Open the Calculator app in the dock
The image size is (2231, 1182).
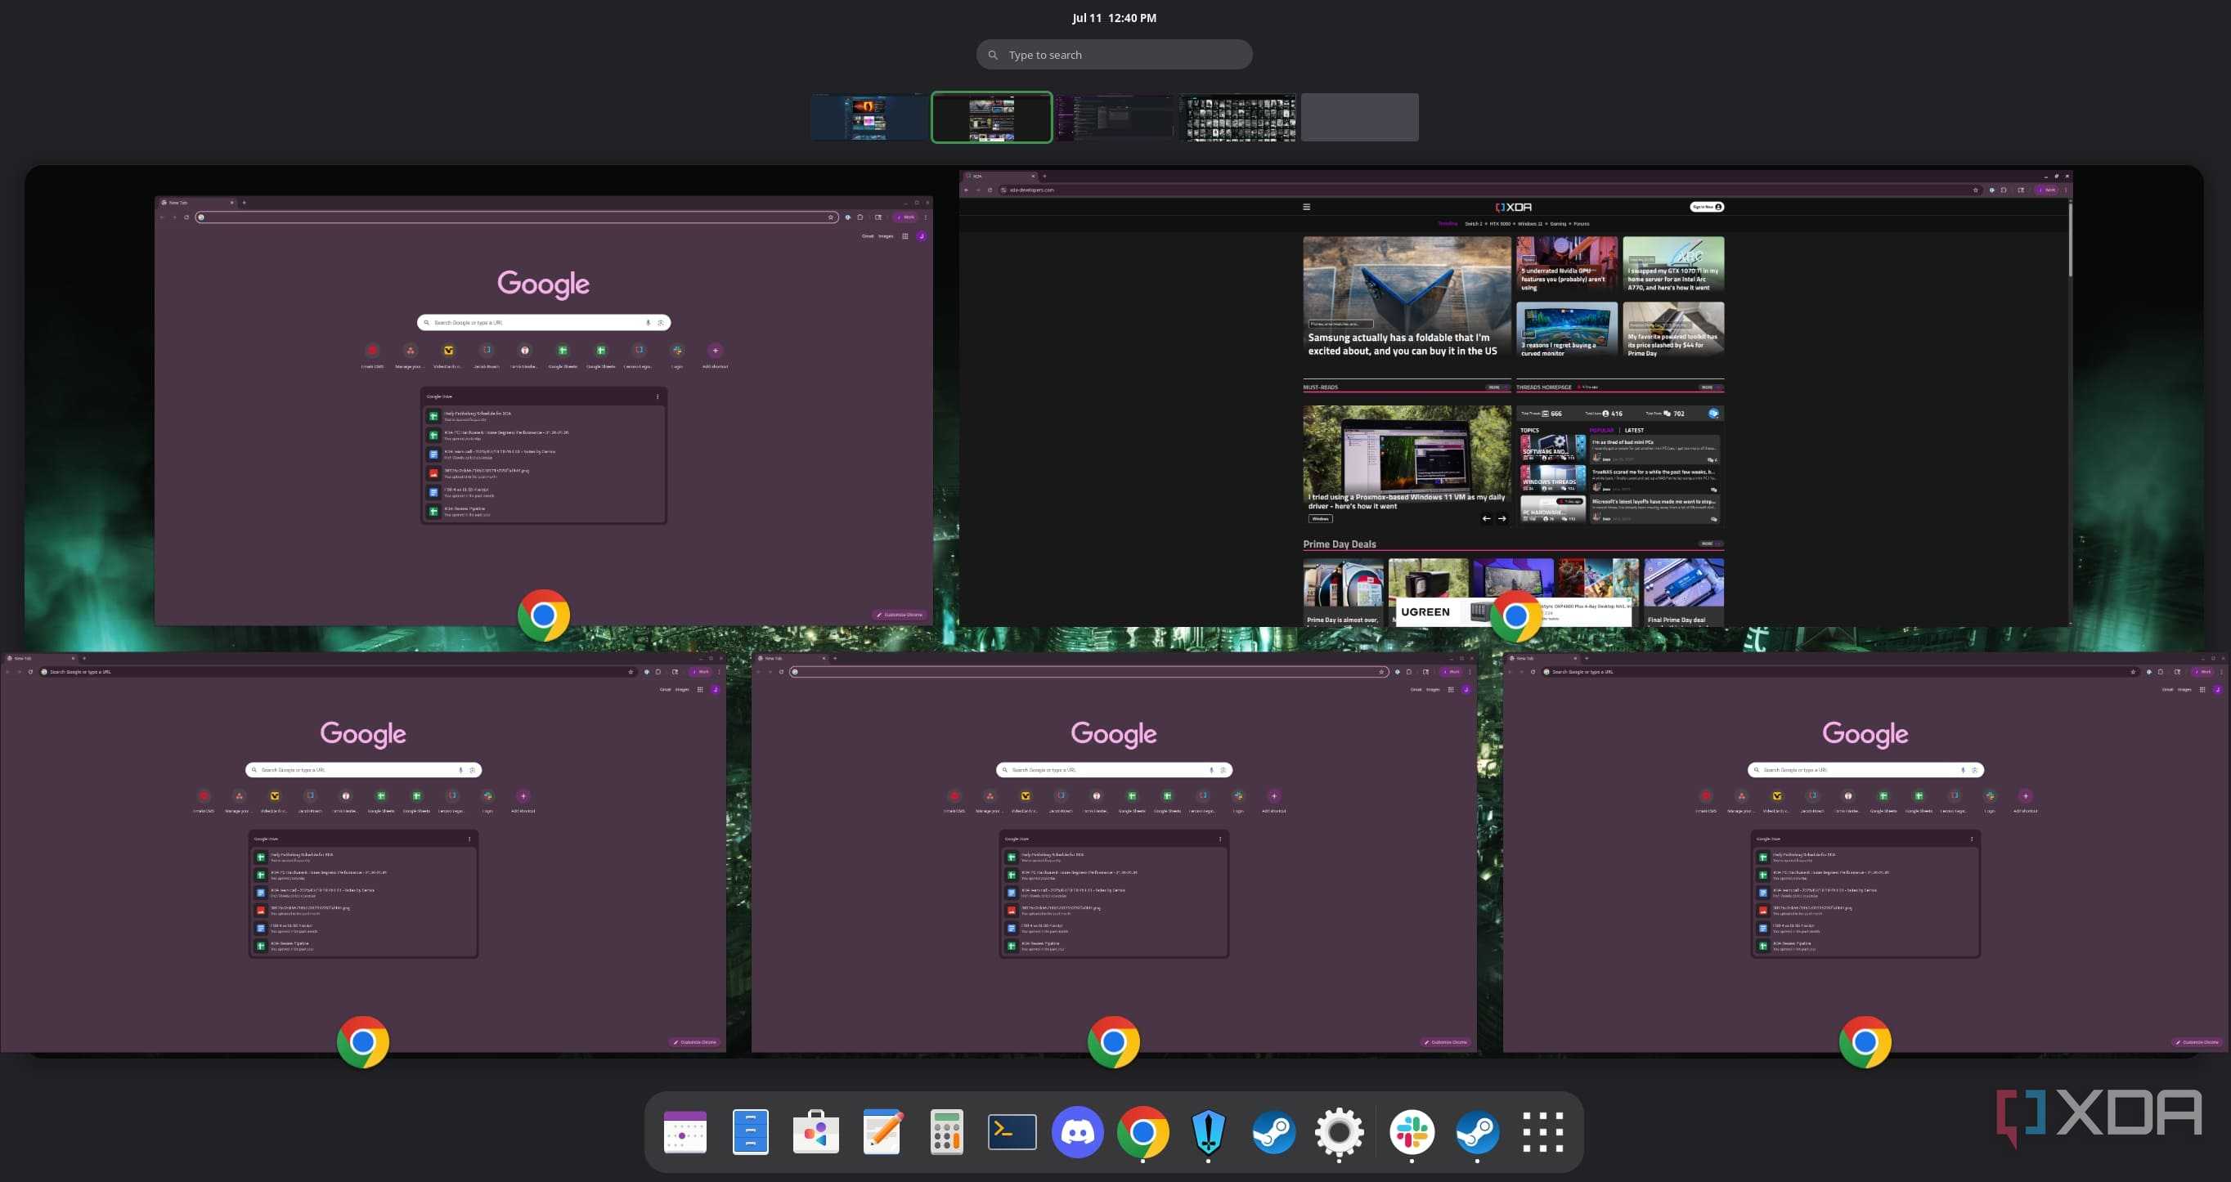point(946,1132)
